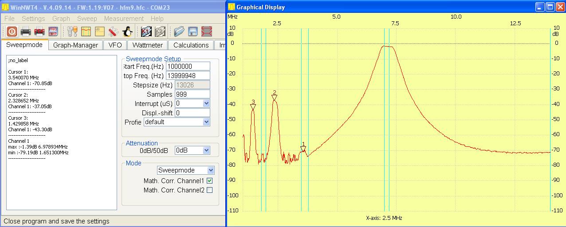This screenshot has width=566, height=227.
Task: Switch to the Graph-Manager tab
Action: (x=75, y=45)
